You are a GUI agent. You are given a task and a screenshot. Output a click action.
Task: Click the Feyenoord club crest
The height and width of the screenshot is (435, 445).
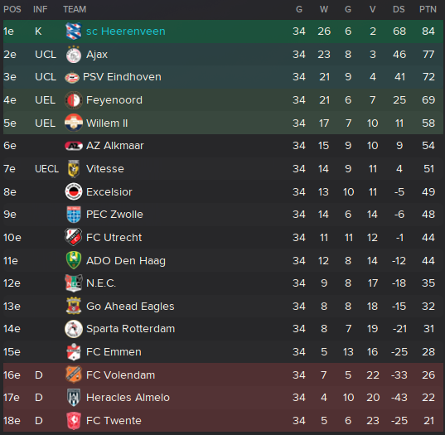click(74, 100)
